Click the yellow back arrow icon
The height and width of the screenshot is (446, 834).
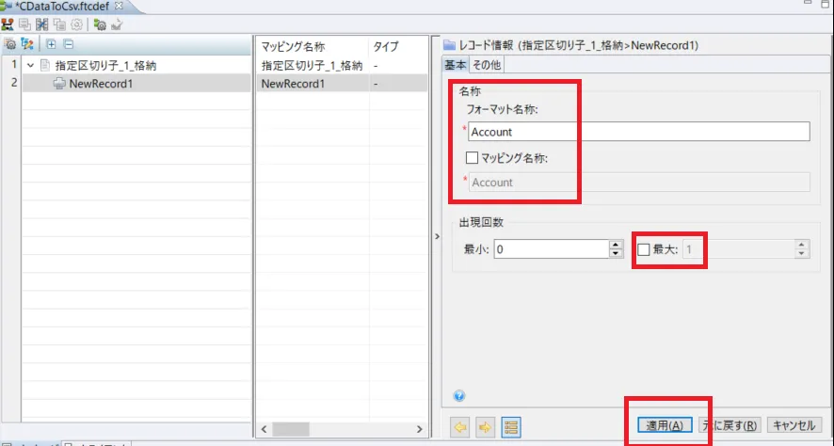pyautogui.click(x=461, y=426)
